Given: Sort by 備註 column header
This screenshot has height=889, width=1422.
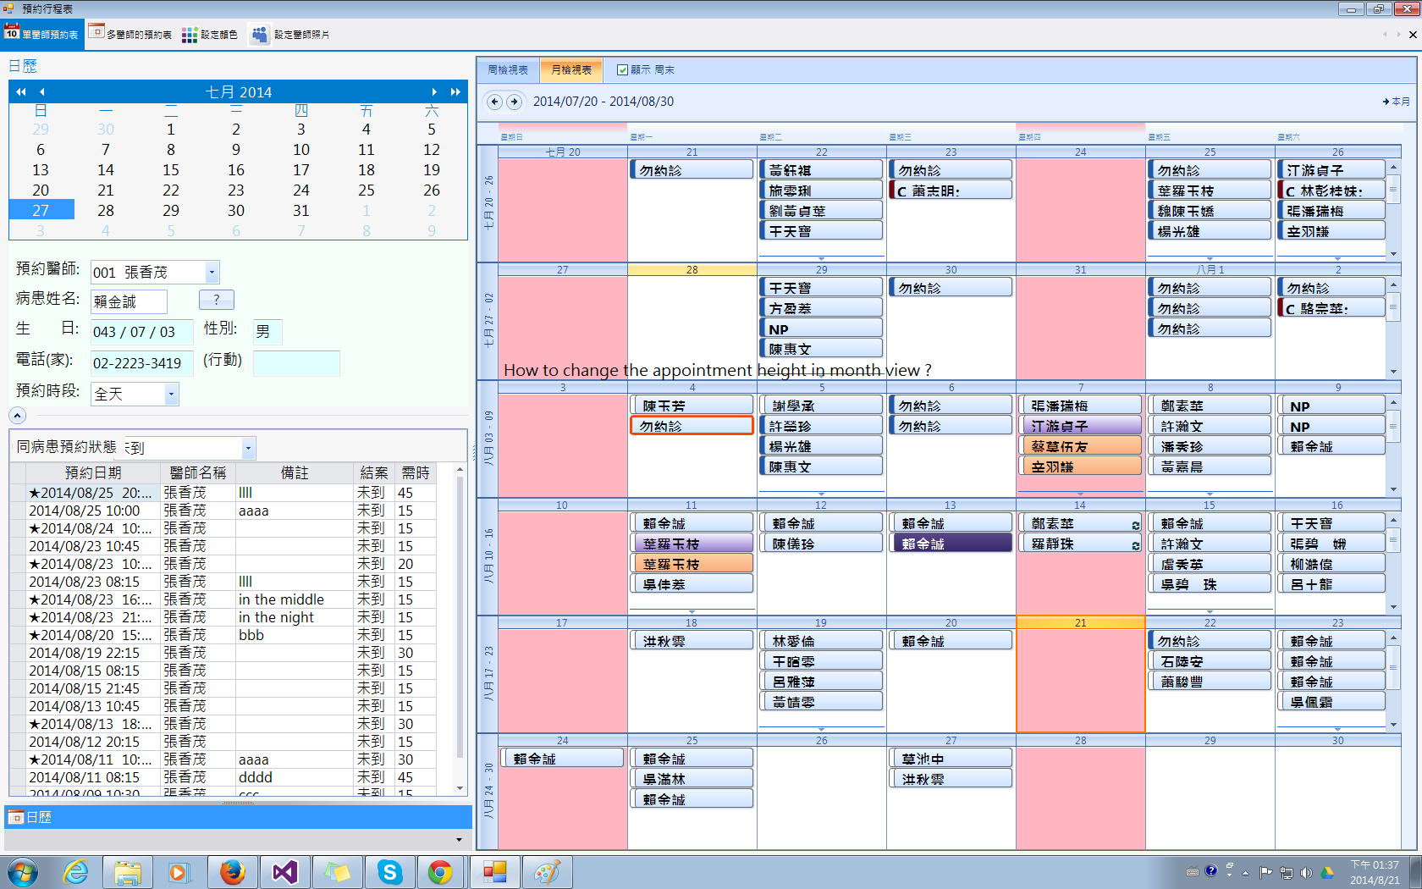Looking at the screenshot, I should tap(295, 472).
